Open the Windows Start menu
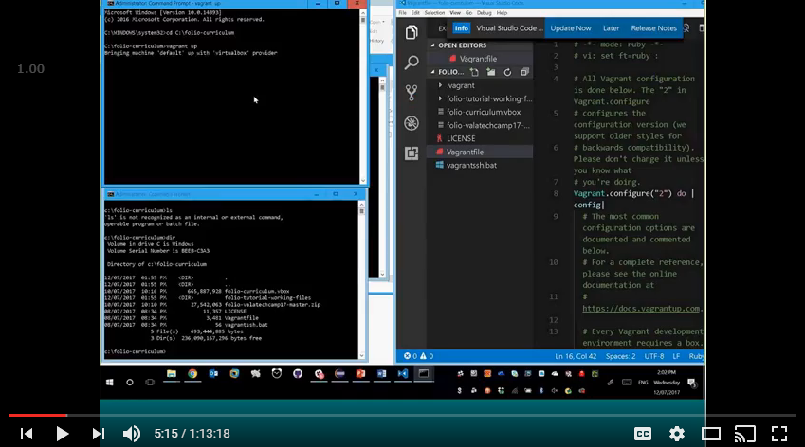805x447 pixels. [x=109, y=383]
